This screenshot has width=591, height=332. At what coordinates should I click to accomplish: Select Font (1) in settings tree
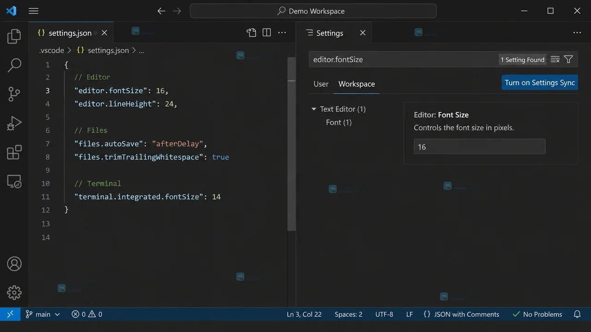pyautogui.click(x=339, y=122)
